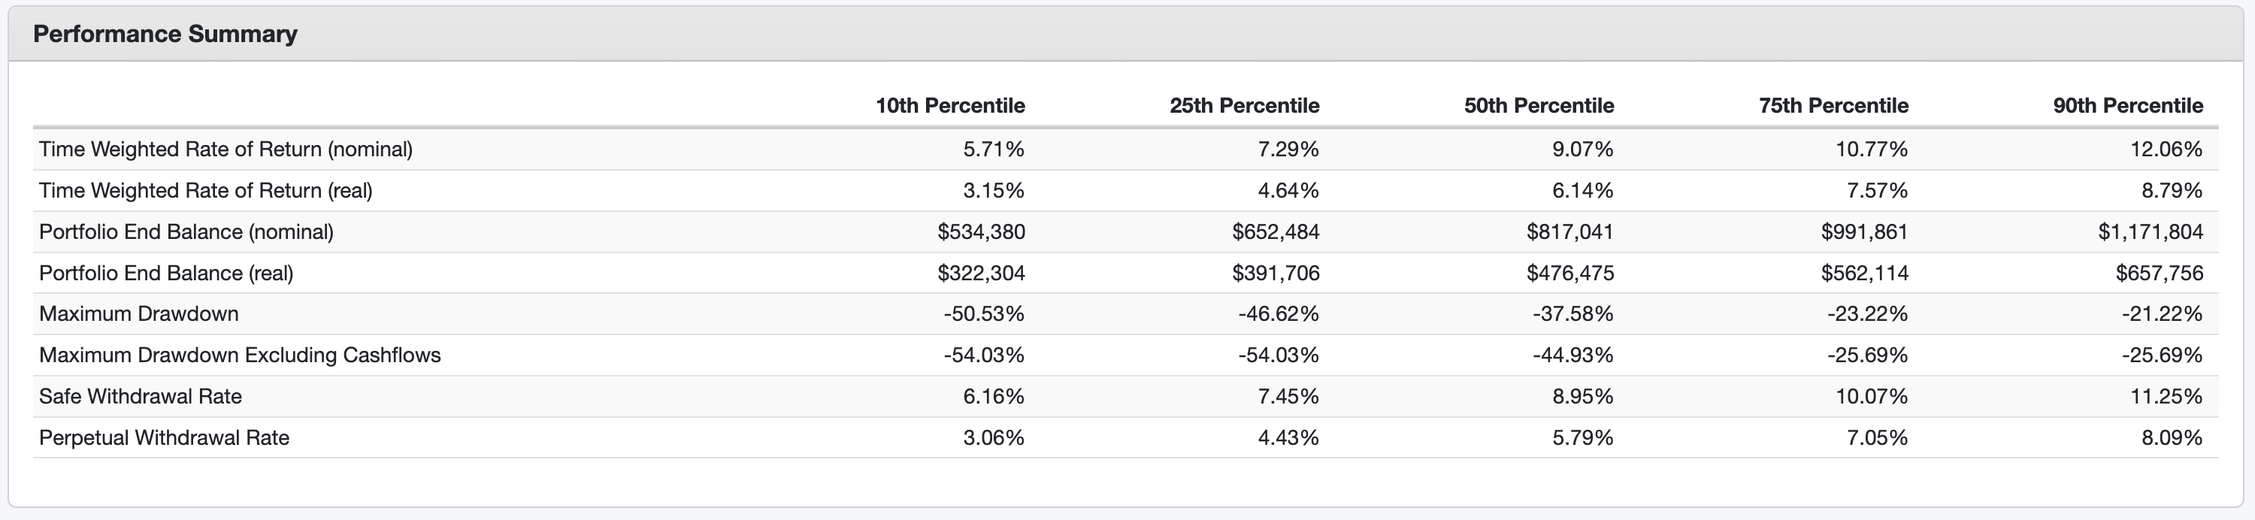Select the Perpetual Withdrawal Rate row label

pos(165,437)
